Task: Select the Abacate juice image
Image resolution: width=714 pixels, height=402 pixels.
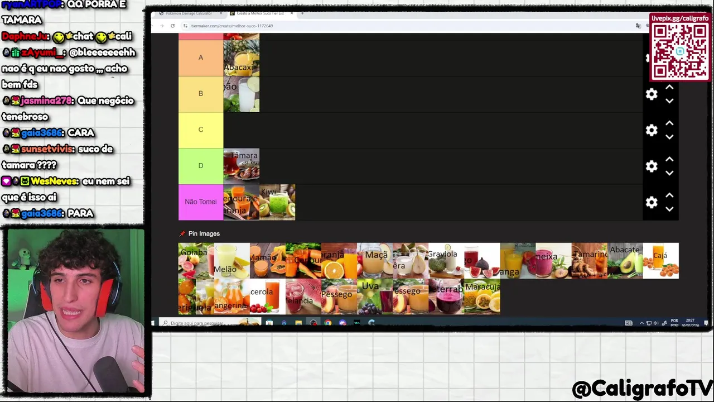Action: (625, 261)
